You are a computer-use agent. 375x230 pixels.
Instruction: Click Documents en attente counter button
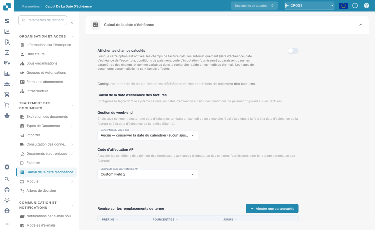[254, 5]
